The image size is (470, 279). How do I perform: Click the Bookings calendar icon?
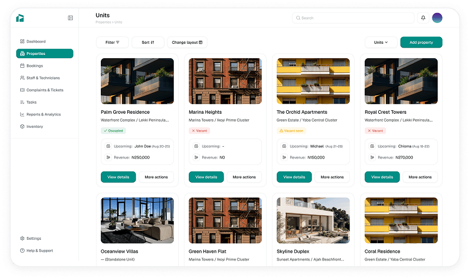[22, 66]
